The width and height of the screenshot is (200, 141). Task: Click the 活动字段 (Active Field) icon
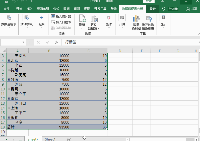point(26,18)
